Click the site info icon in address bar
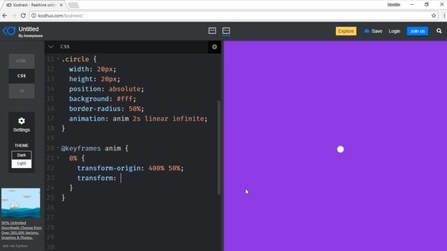 34,15
